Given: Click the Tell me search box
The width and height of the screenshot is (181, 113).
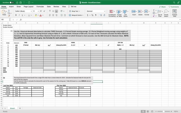Looking at the screenshot, I should [72, 6].
